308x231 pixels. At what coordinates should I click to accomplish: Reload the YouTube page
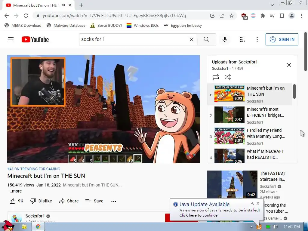pyautogui.click(x=26, y=16)
